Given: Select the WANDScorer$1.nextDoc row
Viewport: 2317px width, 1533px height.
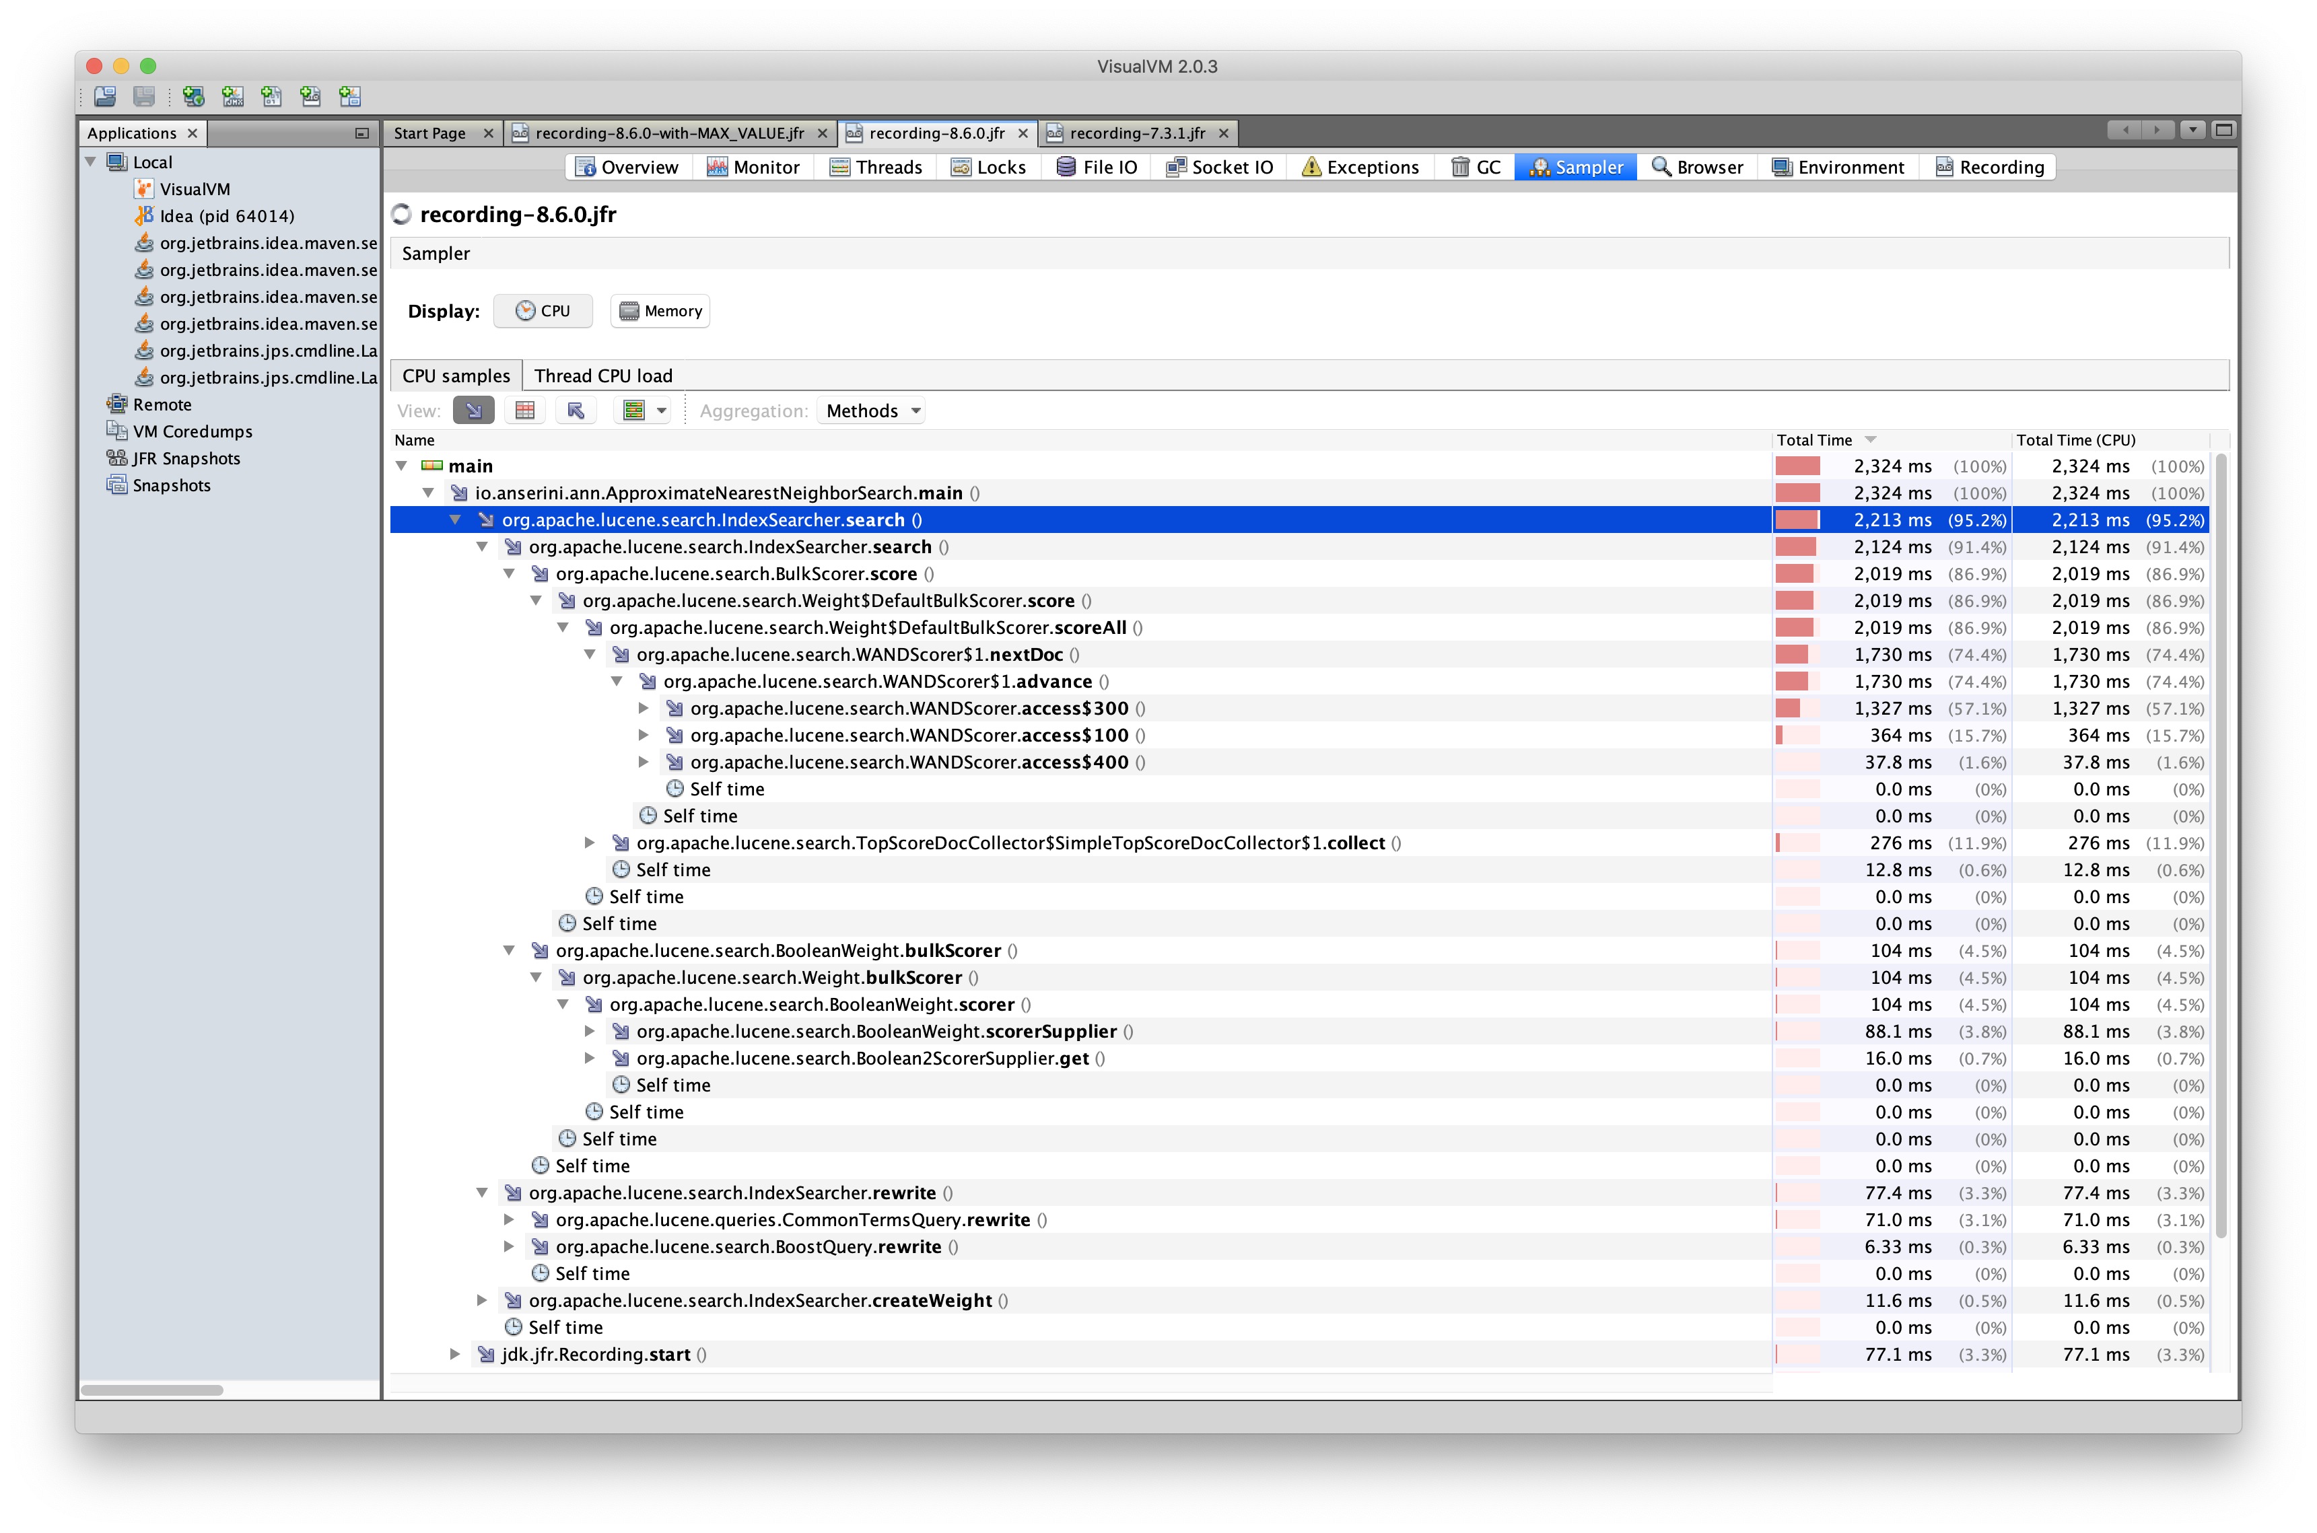Looking at the screenshot, I should tap(1299, 654).
